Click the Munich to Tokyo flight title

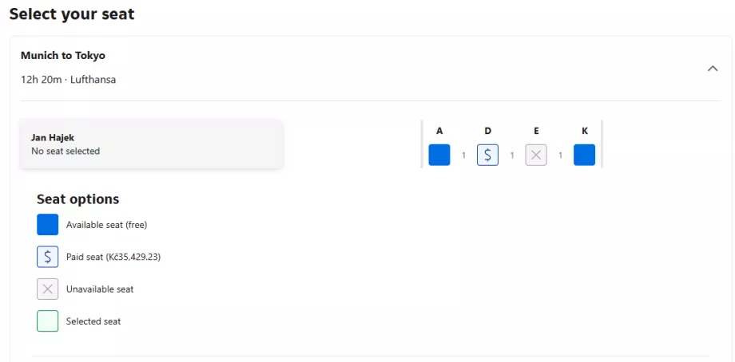pyautogui.click(x=63, y=56)
